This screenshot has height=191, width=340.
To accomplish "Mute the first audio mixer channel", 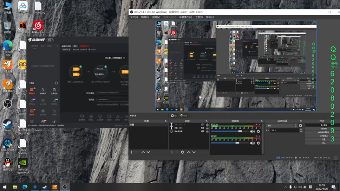I will (x=252, y=131).
